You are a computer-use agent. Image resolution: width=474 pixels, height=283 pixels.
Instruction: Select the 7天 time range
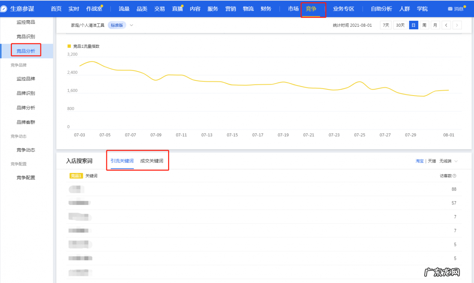point(386,25)
